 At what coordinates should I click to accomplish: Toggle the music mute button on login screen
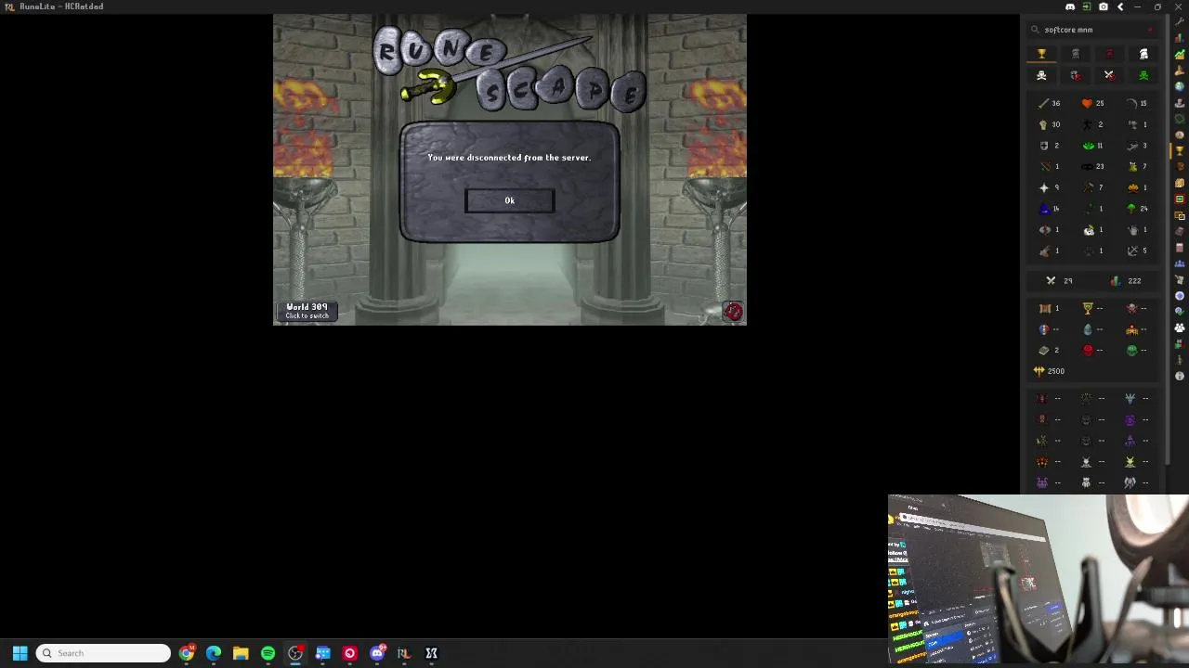(733, 312)
